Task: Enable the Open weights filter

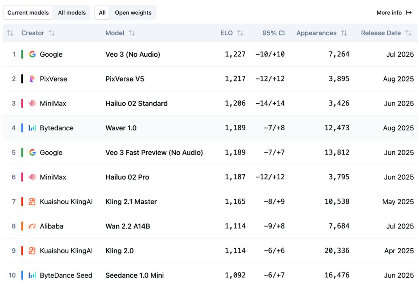Action: (x=133, y=13)
